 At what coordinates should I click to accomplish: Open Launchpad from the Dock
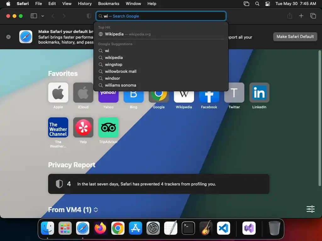click(x=65, y=228)
